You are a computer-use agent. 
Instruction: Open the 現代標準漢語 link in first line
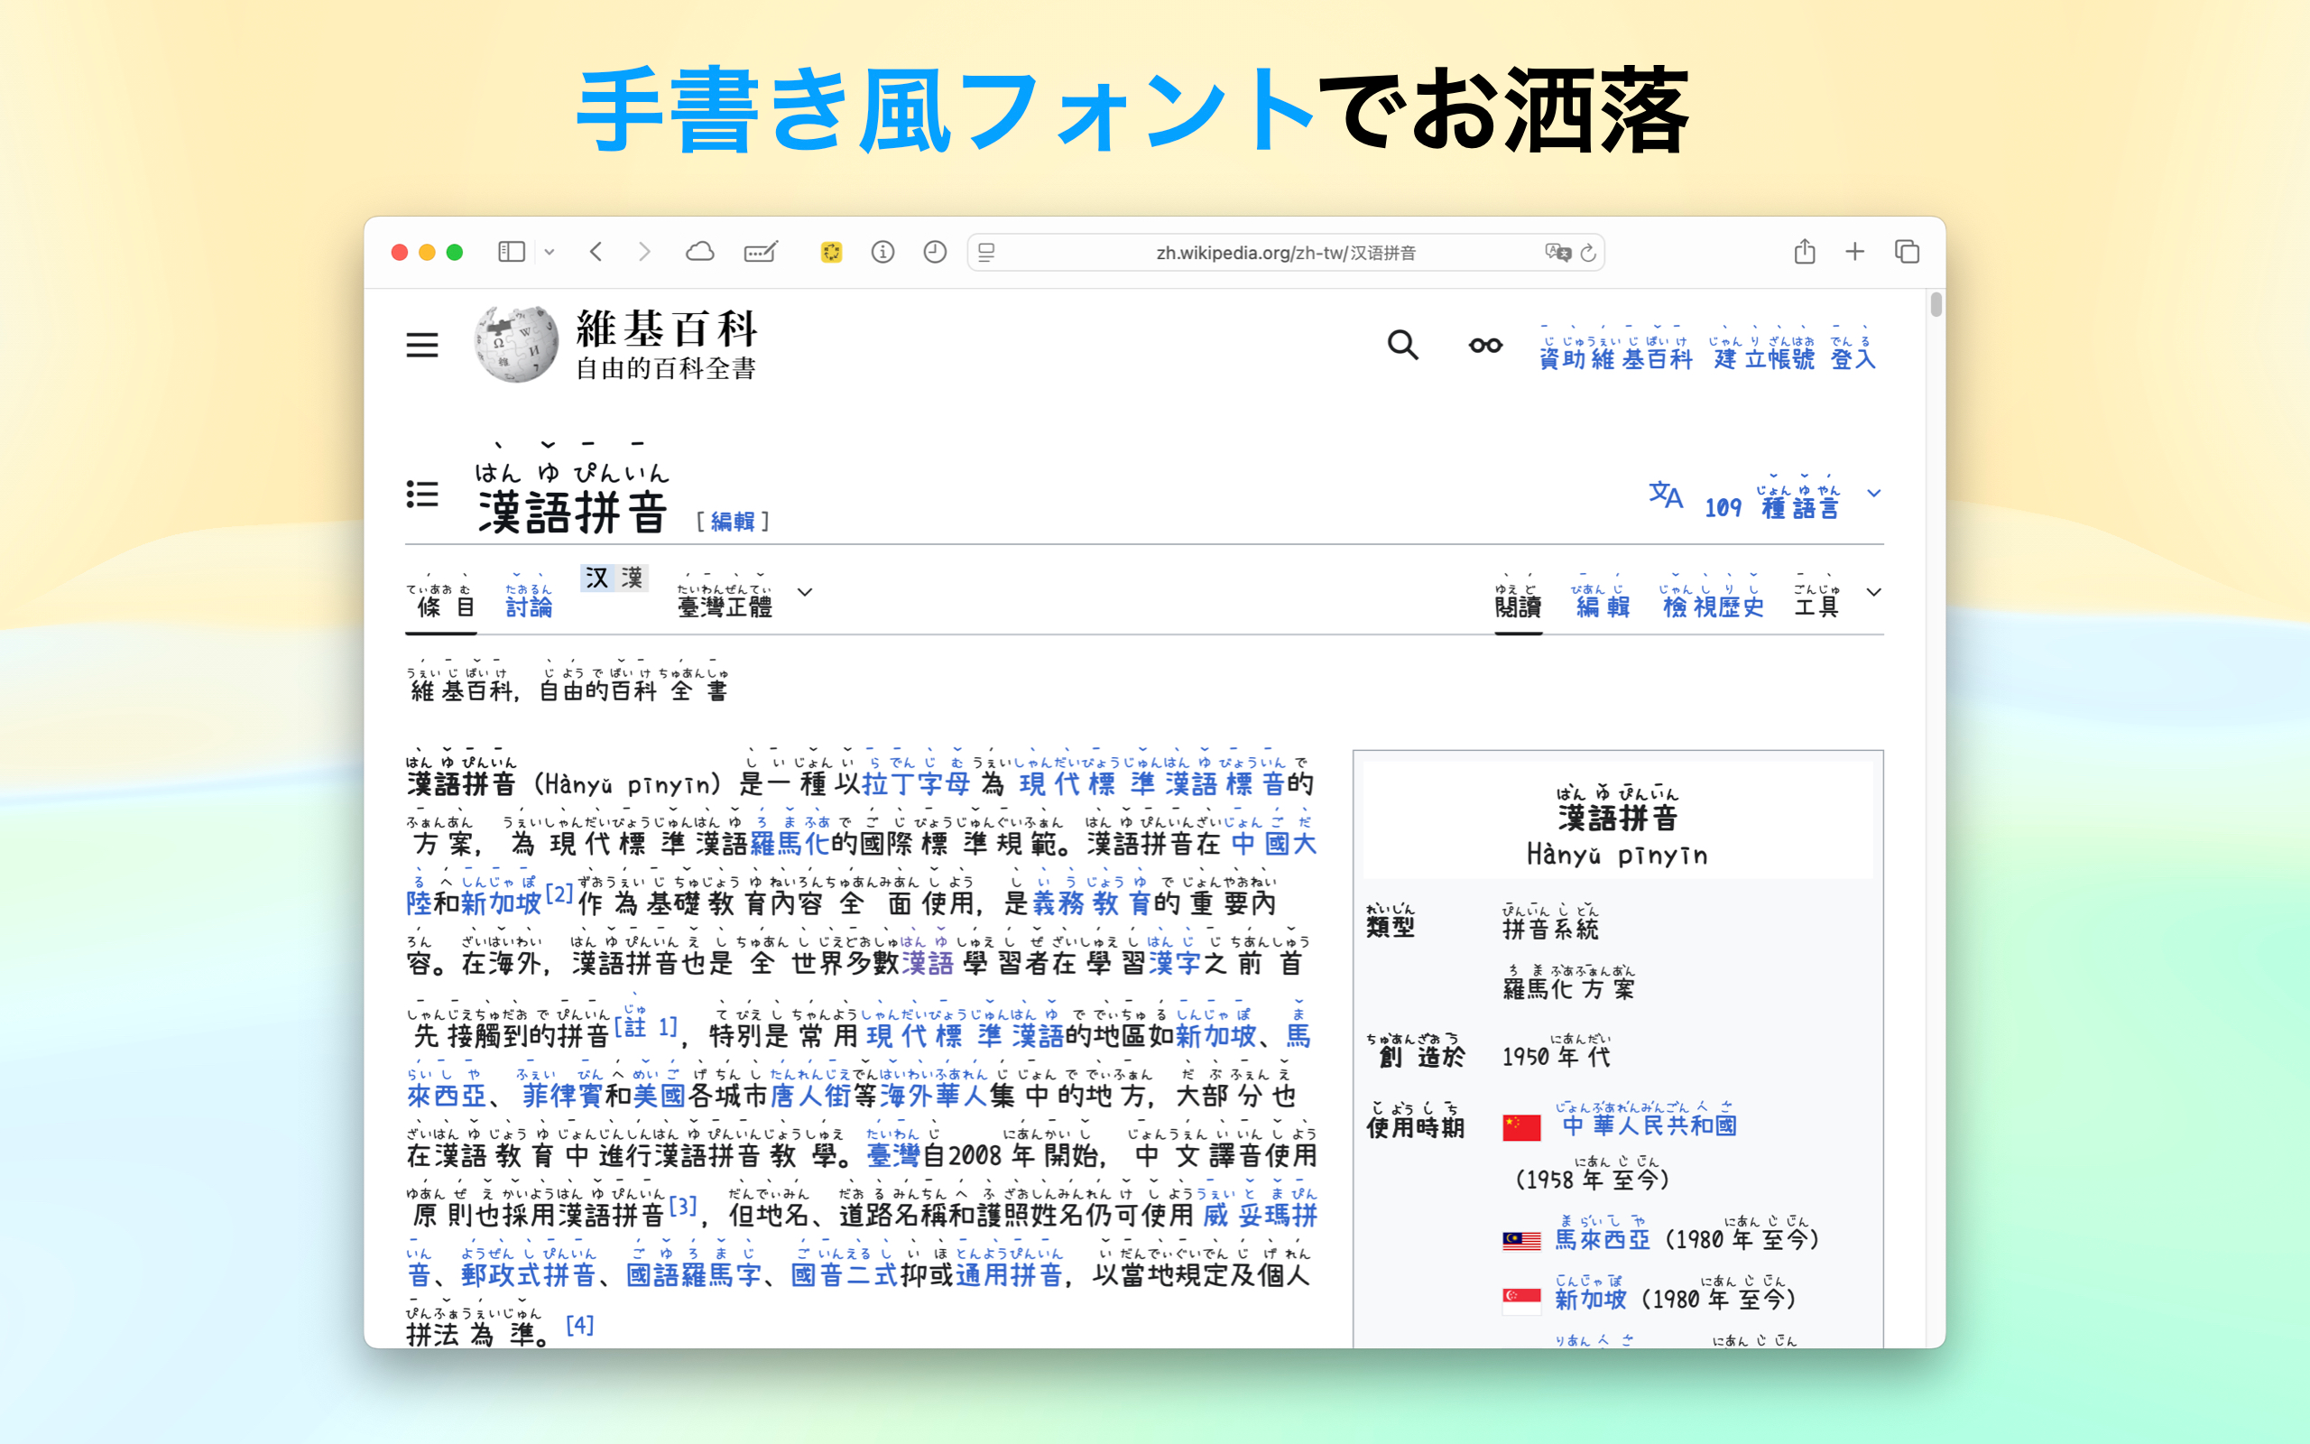[1152, 784]
